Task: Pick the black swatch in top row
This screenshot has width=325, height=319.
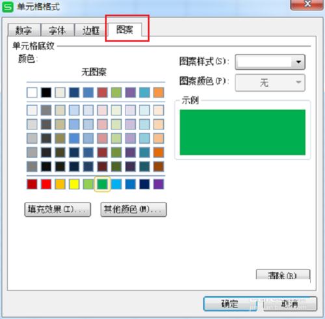Action: pos(46,92)
